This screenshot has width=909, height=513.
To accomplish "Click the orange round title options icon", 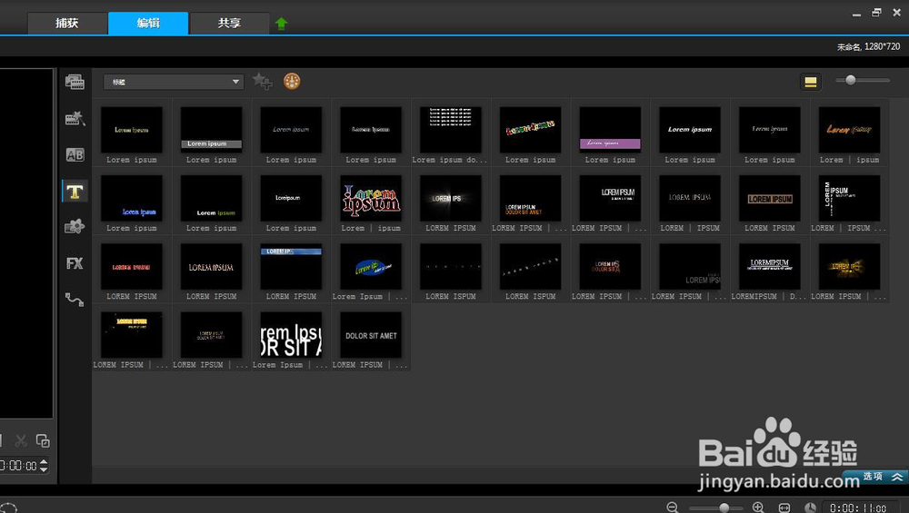I will 292,81.
